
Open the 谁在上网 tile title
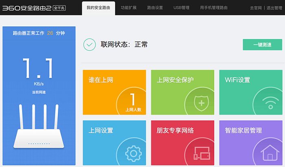tap(101, 80)
